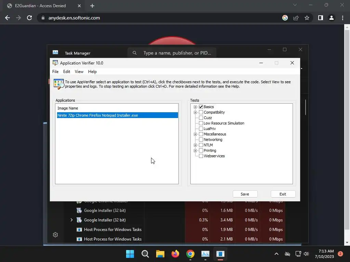The height and width of the screenshot is (262, 350).
Task: Reload the Chrome page
Action: click(x=29, y=18)
